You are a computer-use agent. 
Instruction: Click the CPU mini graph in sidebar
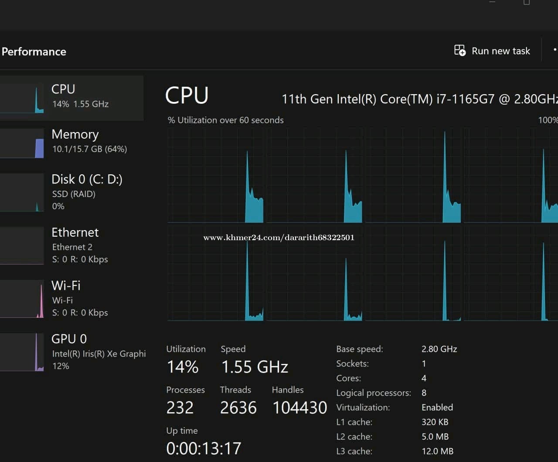point(22,98)
